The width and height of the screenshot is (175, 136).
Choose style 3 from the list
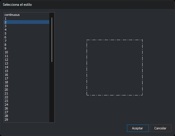tap(27, 26)
